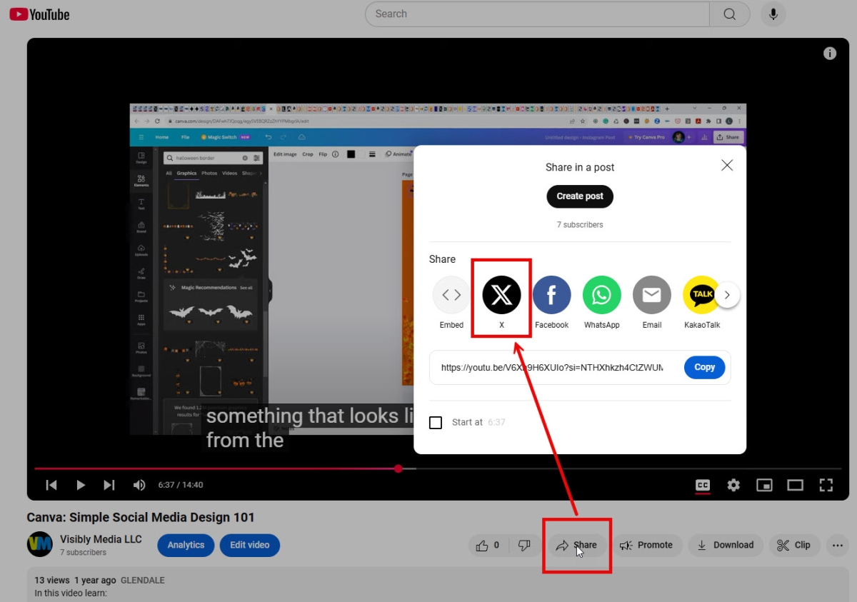Screen dimensions: 857x602
Task: Click the '7 subscribers' text in dialog
Action: pyautogui.click(x=580, y=225)
